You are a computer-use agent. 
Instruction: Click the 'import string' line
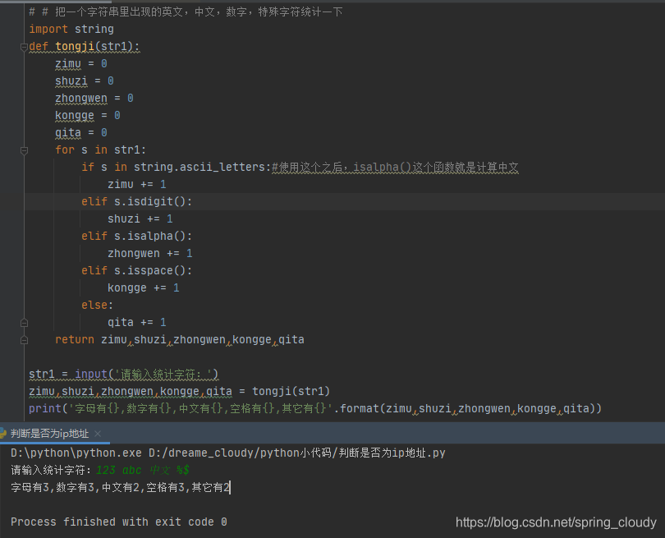71,30
